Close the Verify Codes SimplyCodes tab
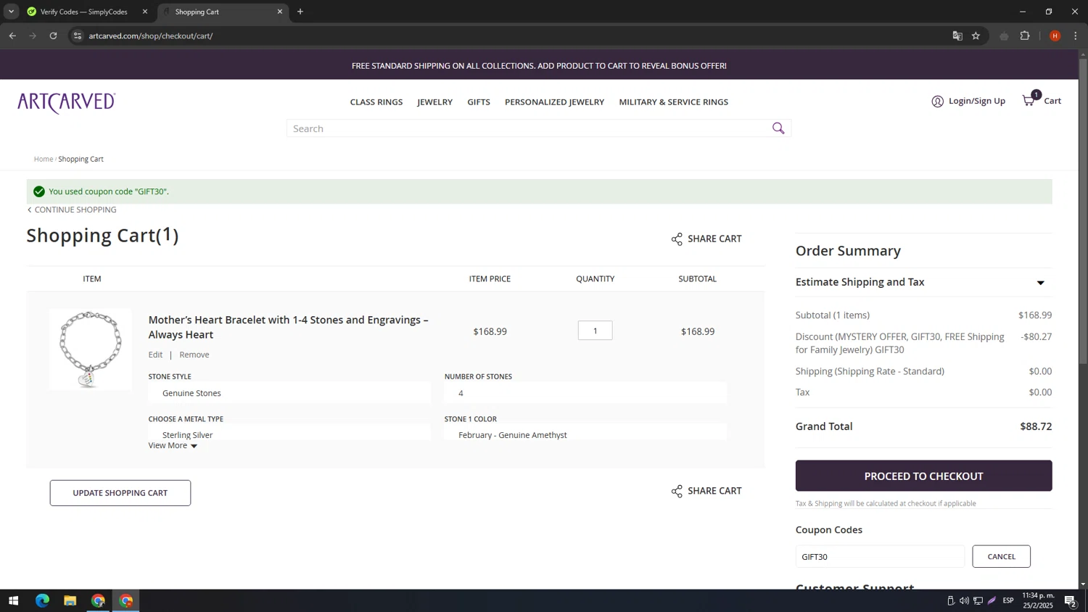 pyautogui.click(x=145, y=12)
